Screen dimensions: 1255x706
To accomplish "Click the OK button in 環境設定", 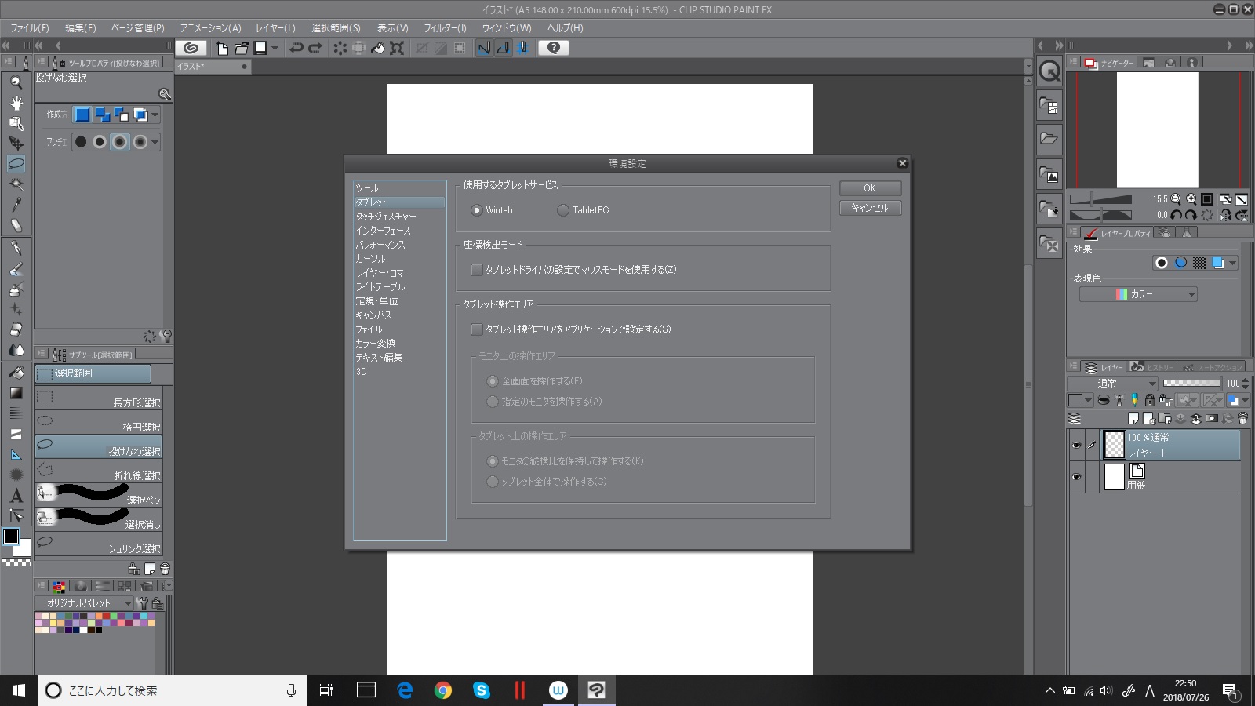I will tap(870, 188).
